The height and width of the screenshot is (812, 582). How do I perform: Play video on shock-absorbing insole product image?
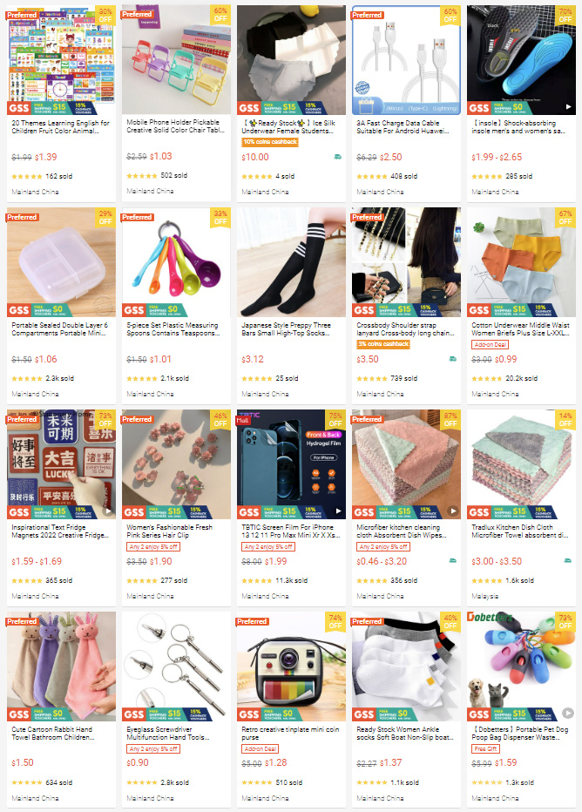tap(568, 107)
